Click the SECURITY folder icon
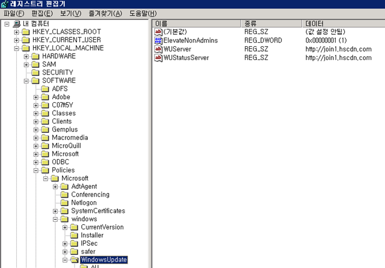Image resolution: width=385 pixels, height=268 pixels. (35, 72)
